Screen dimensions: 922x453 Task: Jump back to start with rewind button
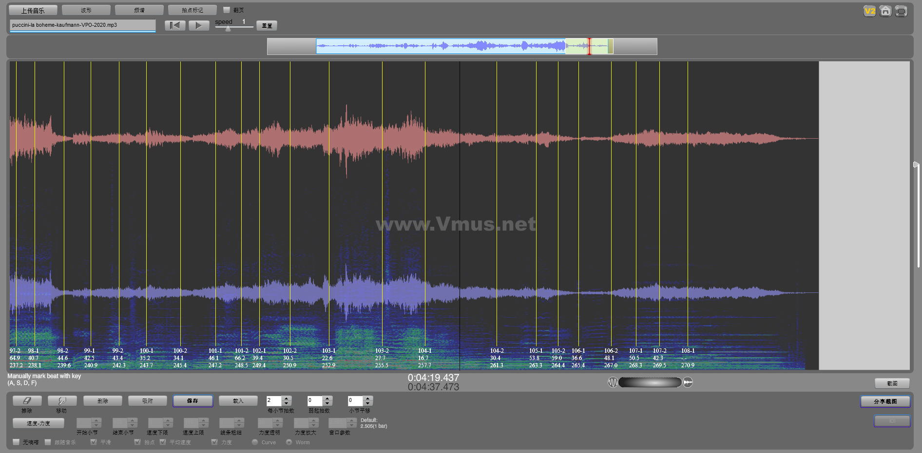pyautogui.click(x=175, y=25)
